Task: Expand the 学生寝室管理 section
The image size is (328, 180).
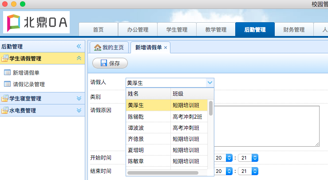Action: tap(79, 99)
